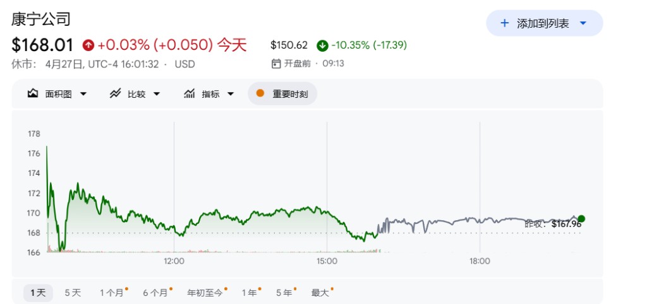647x304 pixels.
Task: Open the 比较 dropdown arrow
Action: 157,94
